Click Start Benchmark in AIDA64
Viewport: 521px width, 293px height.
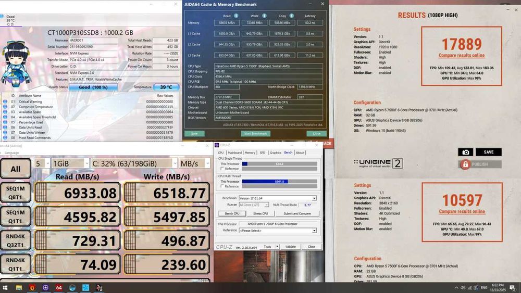pyautogui.click(x=255, y=133)
